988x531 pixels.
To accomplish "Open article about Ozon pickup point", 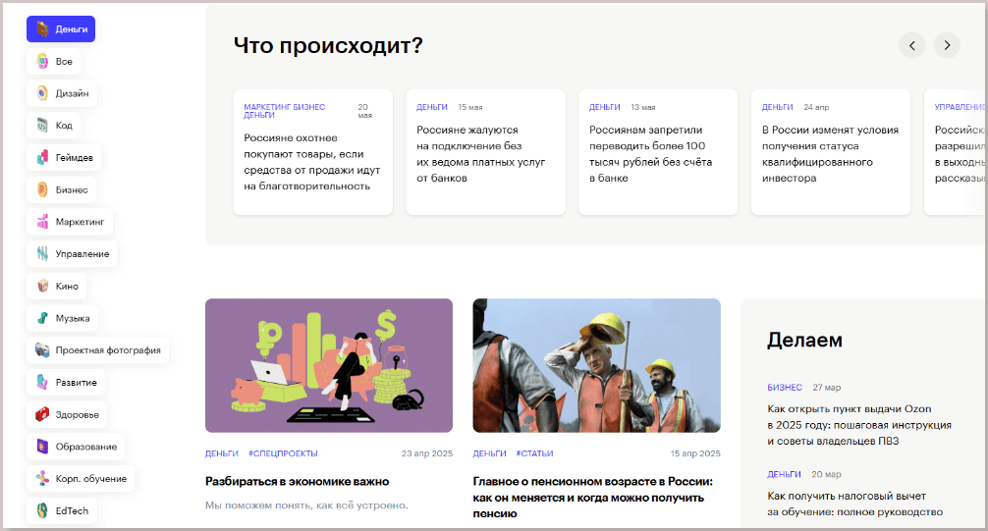I will tap(859, 425).
